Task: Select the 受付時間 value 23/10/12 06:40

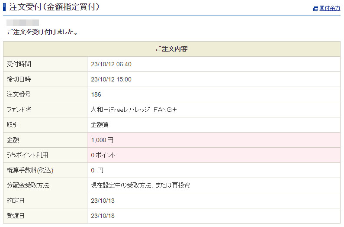Action: tap(111, 64)
